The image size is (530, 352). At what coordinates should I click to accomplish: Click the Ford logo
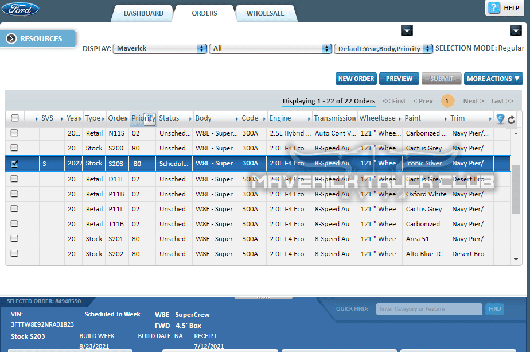pos(20,9)
